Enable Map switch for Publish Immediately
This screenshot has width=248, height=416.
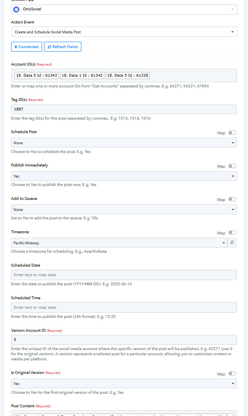pyautogui.click(x=232, y=166)
